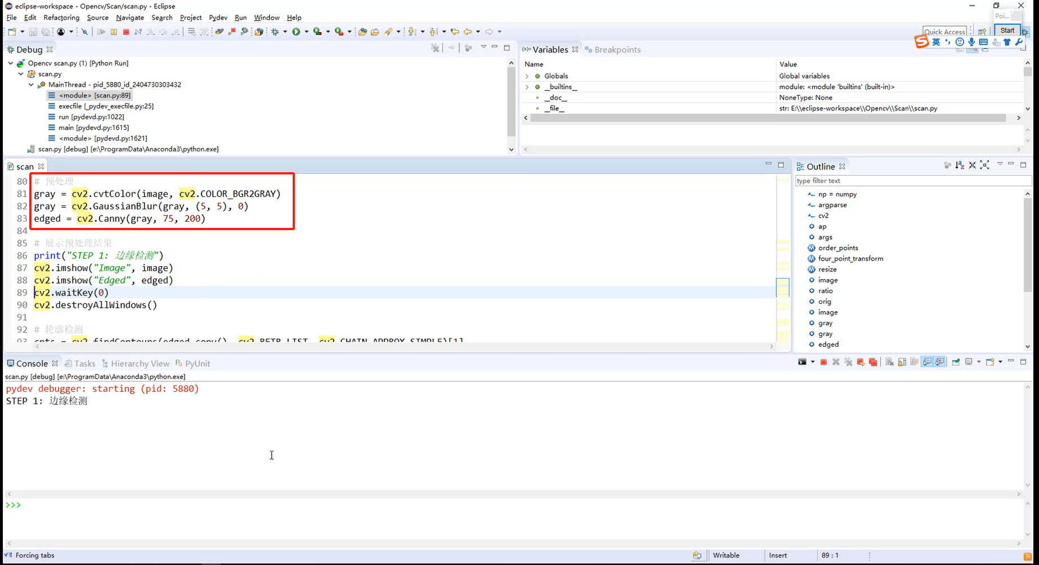Image resolution: width=1039 pixels, height=565 pixels.
Task: Toggle Word Wrap in Console toolbar
Action: coord(915,362)
